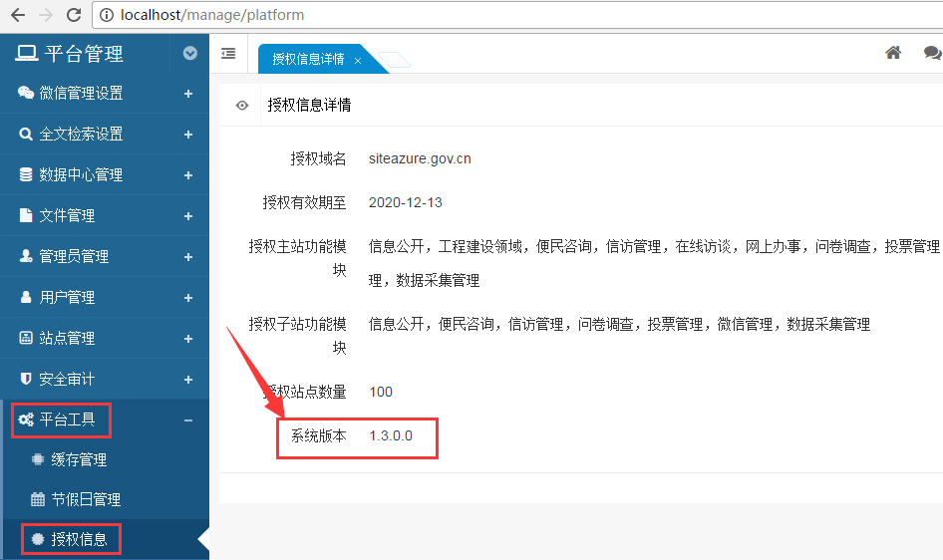943x560 pixels.
Task: Close the 授权信息详情 tab
Action: 358,61
